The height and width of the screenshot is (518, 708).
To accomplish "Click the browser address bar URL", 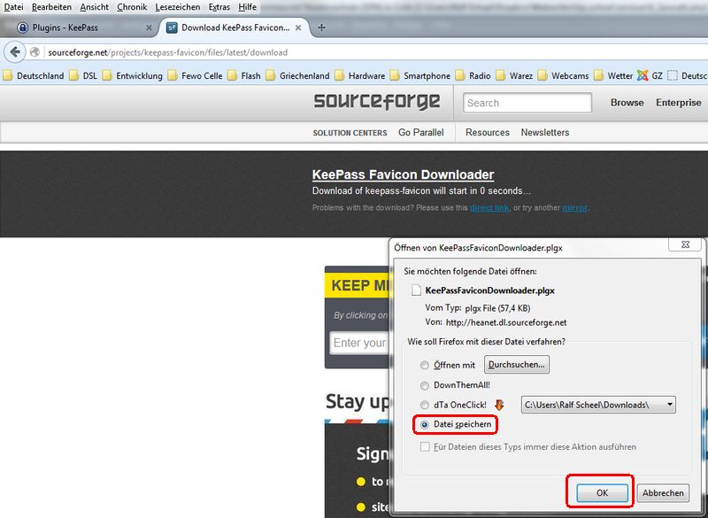I will click(x=168, y=52).
